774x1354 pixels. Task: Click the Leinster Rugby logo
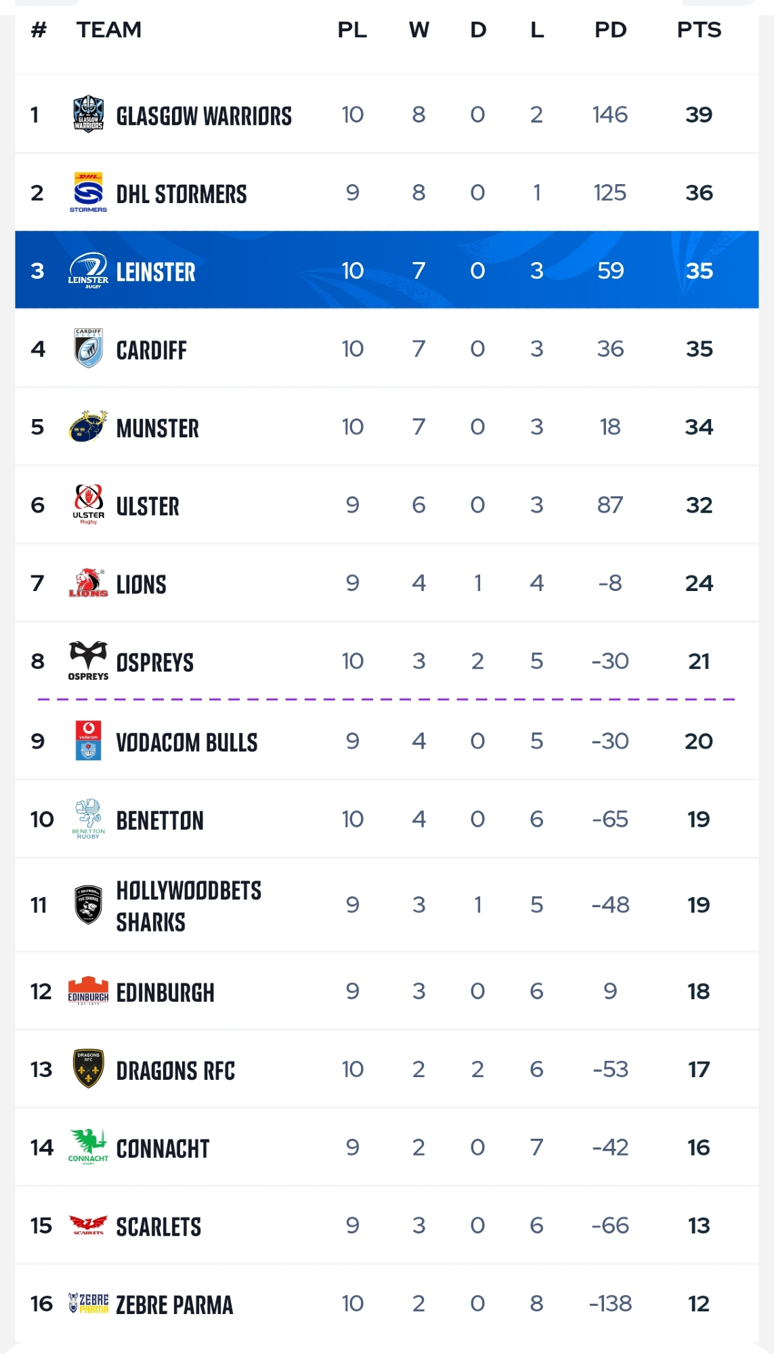point(88,271)
